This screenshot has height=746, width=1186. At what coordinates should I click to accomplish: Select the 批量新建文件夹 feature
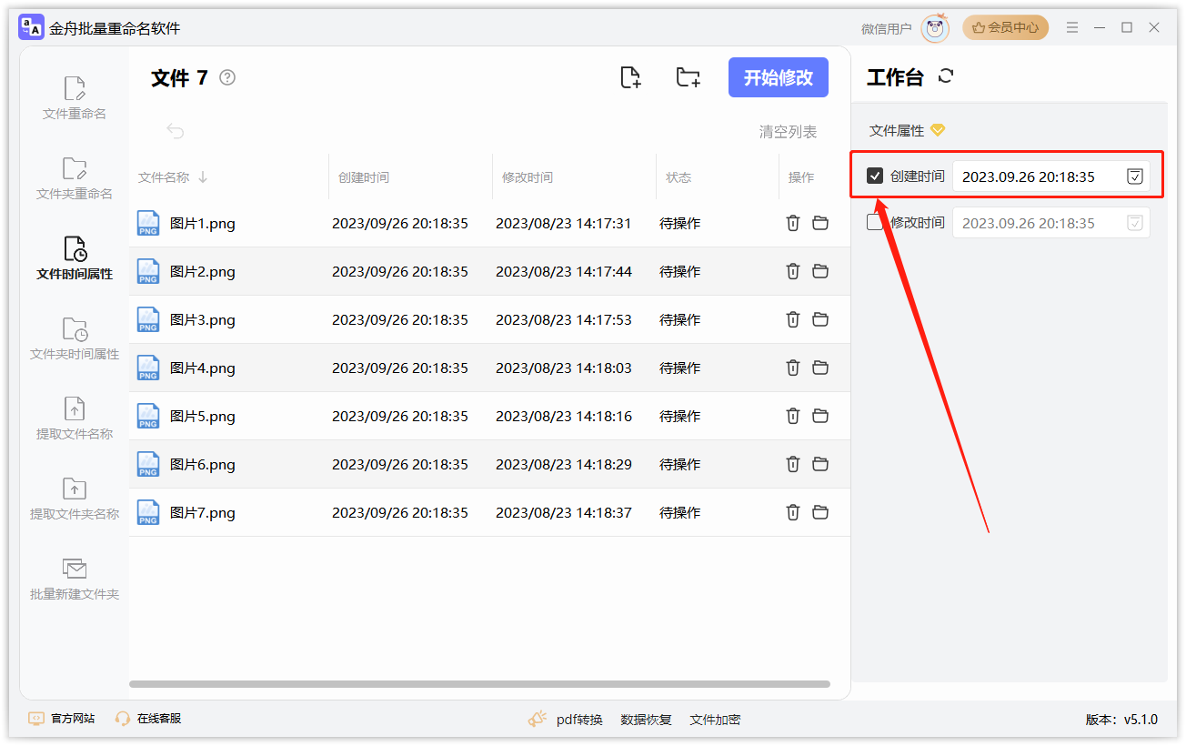(x=73, y=578)
